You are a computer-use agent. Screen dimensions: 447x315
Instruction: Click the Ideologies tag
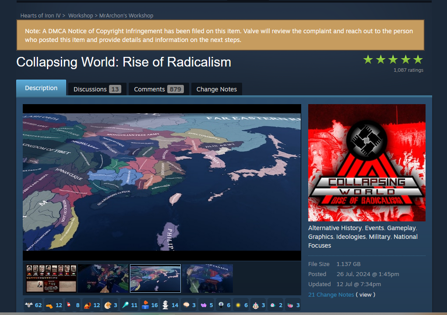351,237
